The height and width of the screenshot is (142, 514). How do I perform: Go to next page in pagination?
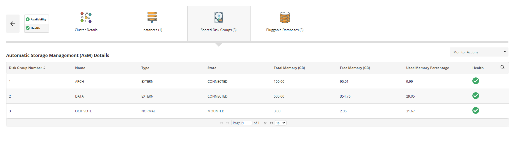pos(265,123)
